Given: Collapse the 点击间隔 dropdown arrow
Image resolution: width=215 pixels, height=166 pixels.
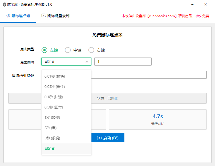Looking at the screenshot, I should pyautogui.click(x=87, y=62).
